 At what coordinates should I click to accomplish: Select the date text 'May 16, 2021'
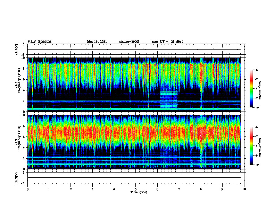coord(97,42)
